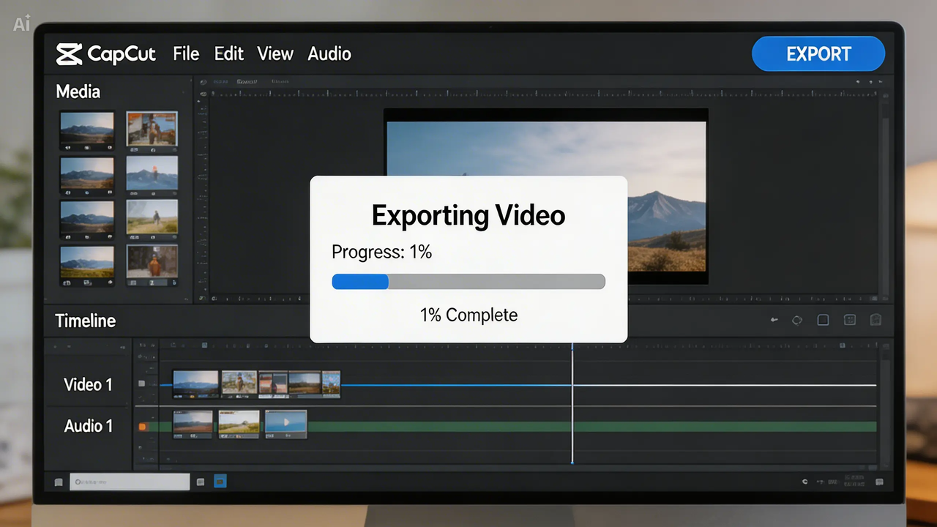Open the zoom level control in bottom status bar
The width and height of the screenshot is (937, 527).
pos(832,482)
